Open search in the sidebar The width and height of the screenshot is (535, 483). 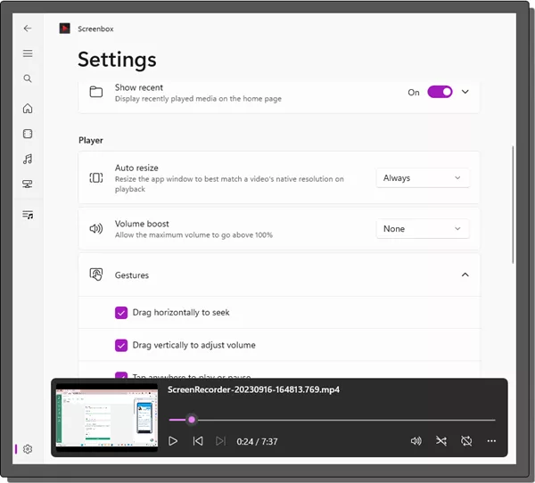[28, 78]
